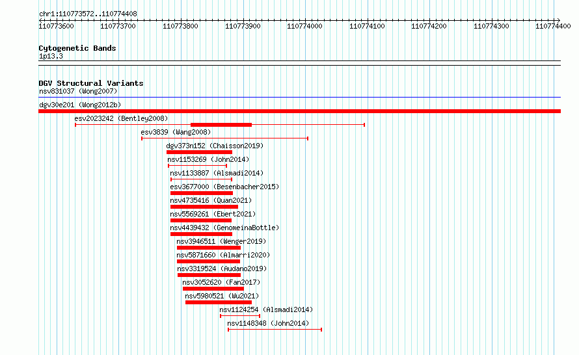
Task: Click the nsv5871660 (Almarri2020) label
Action: [223, 255]
